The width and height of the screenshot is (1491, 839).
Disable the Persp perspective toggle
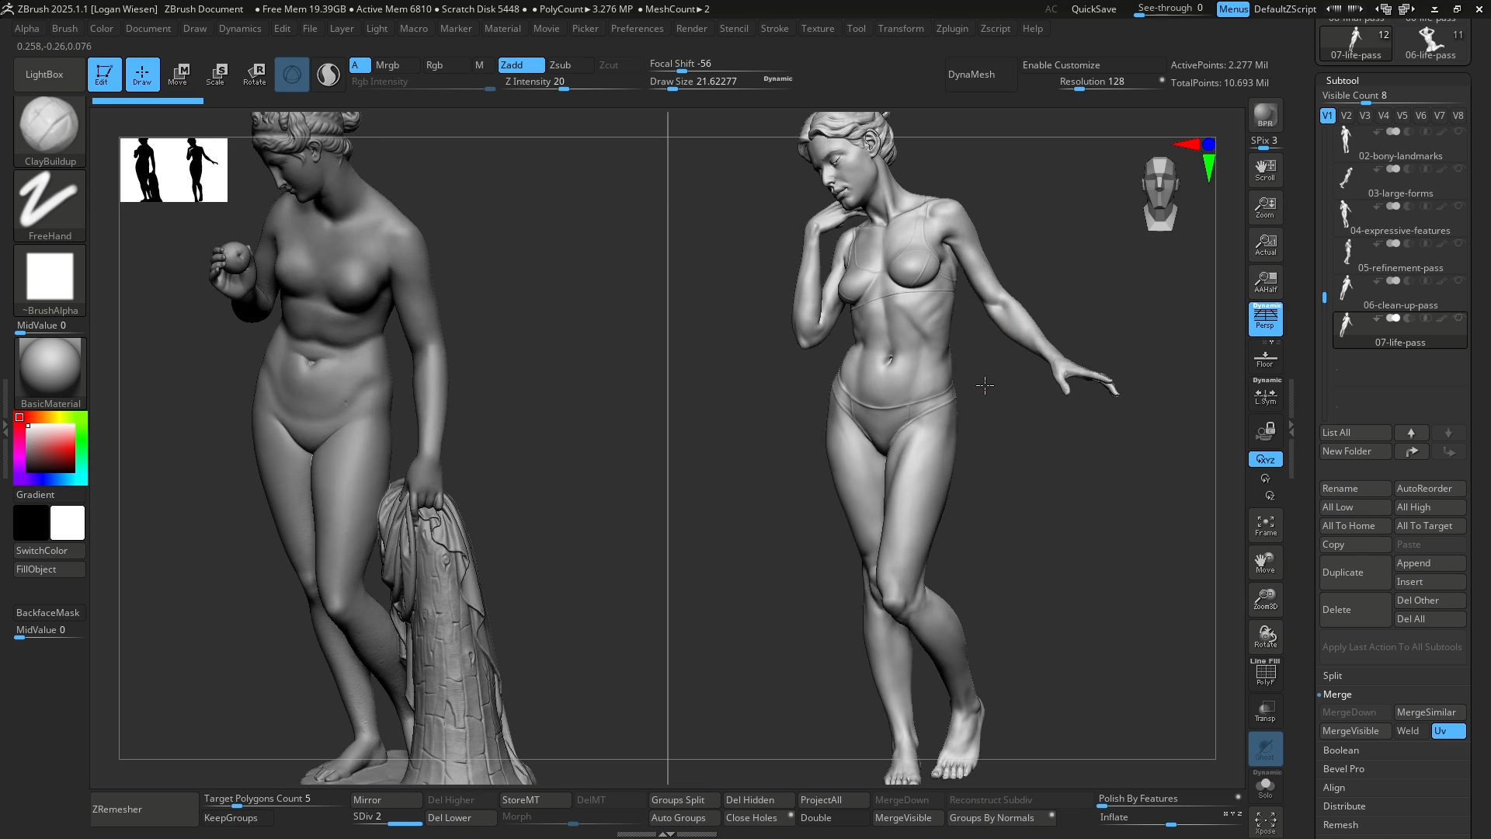click(x=1265, y=319)
